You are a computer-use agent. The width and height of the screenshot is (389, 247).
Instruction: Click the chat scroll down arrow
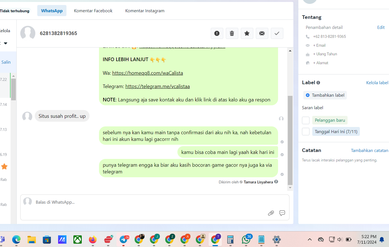(290, 188)
